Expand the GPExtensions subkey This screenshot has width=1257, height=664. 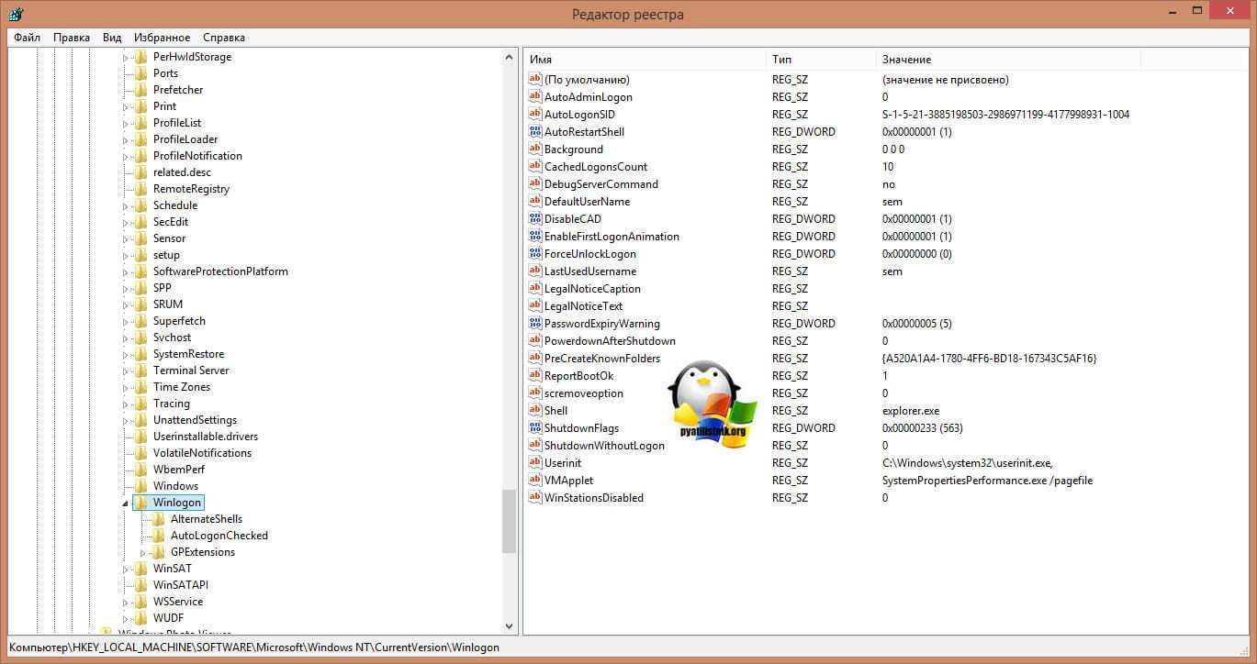(143, 553)
